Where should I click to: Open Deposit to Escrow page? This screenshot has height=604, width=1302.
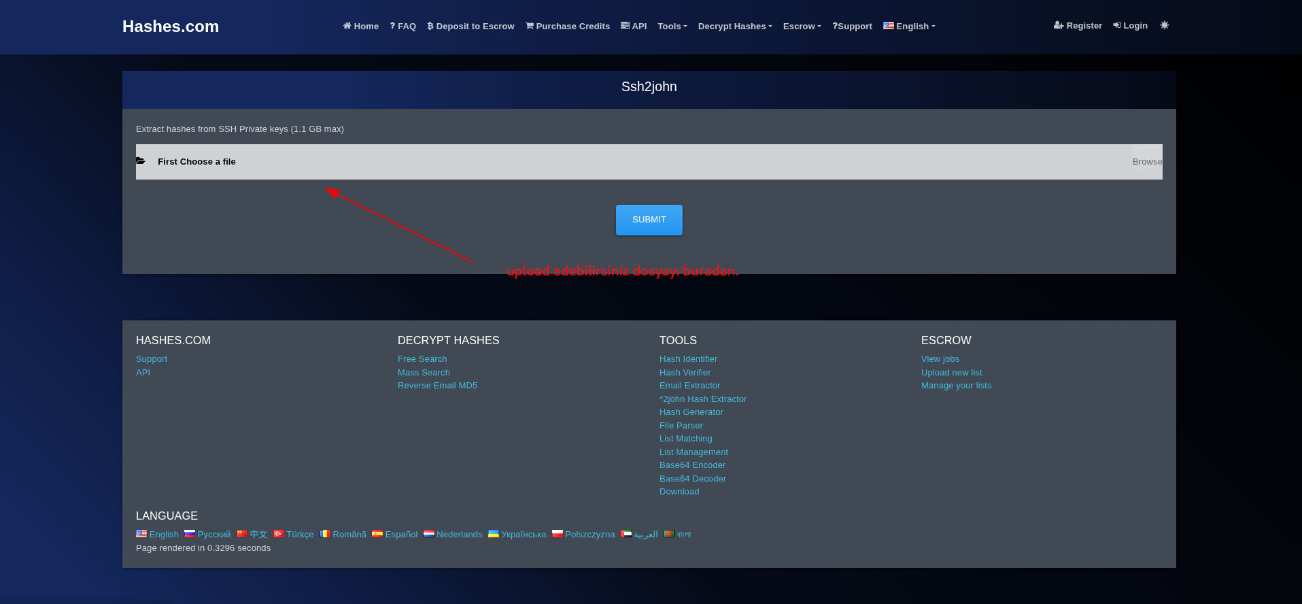pyautogui.click(x=470, y=26)
